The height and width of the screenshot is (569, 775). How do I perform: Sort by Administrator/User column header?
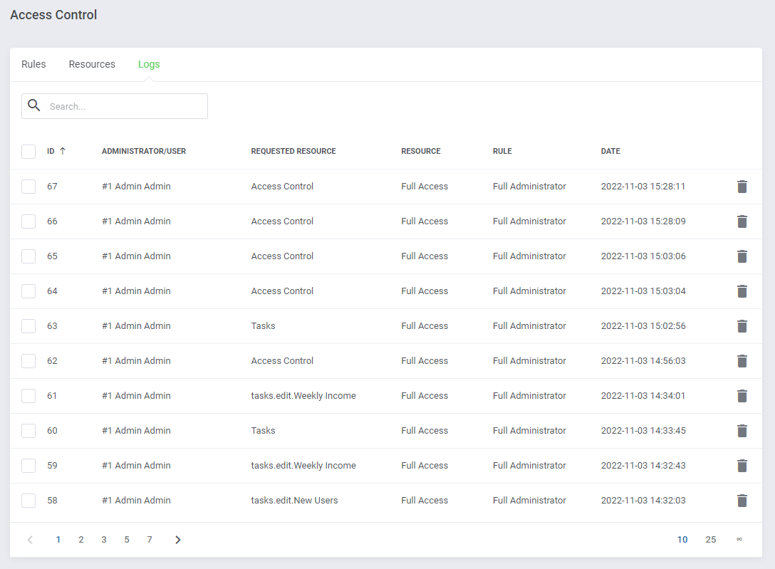[144, 151]
